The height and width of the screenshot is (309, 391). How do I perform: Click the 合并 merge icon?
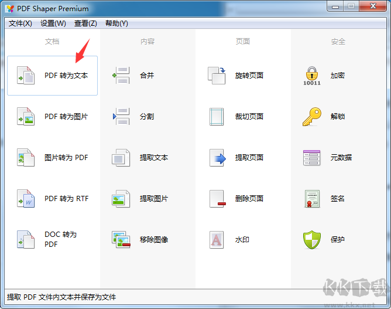click(x=121, y=75)
